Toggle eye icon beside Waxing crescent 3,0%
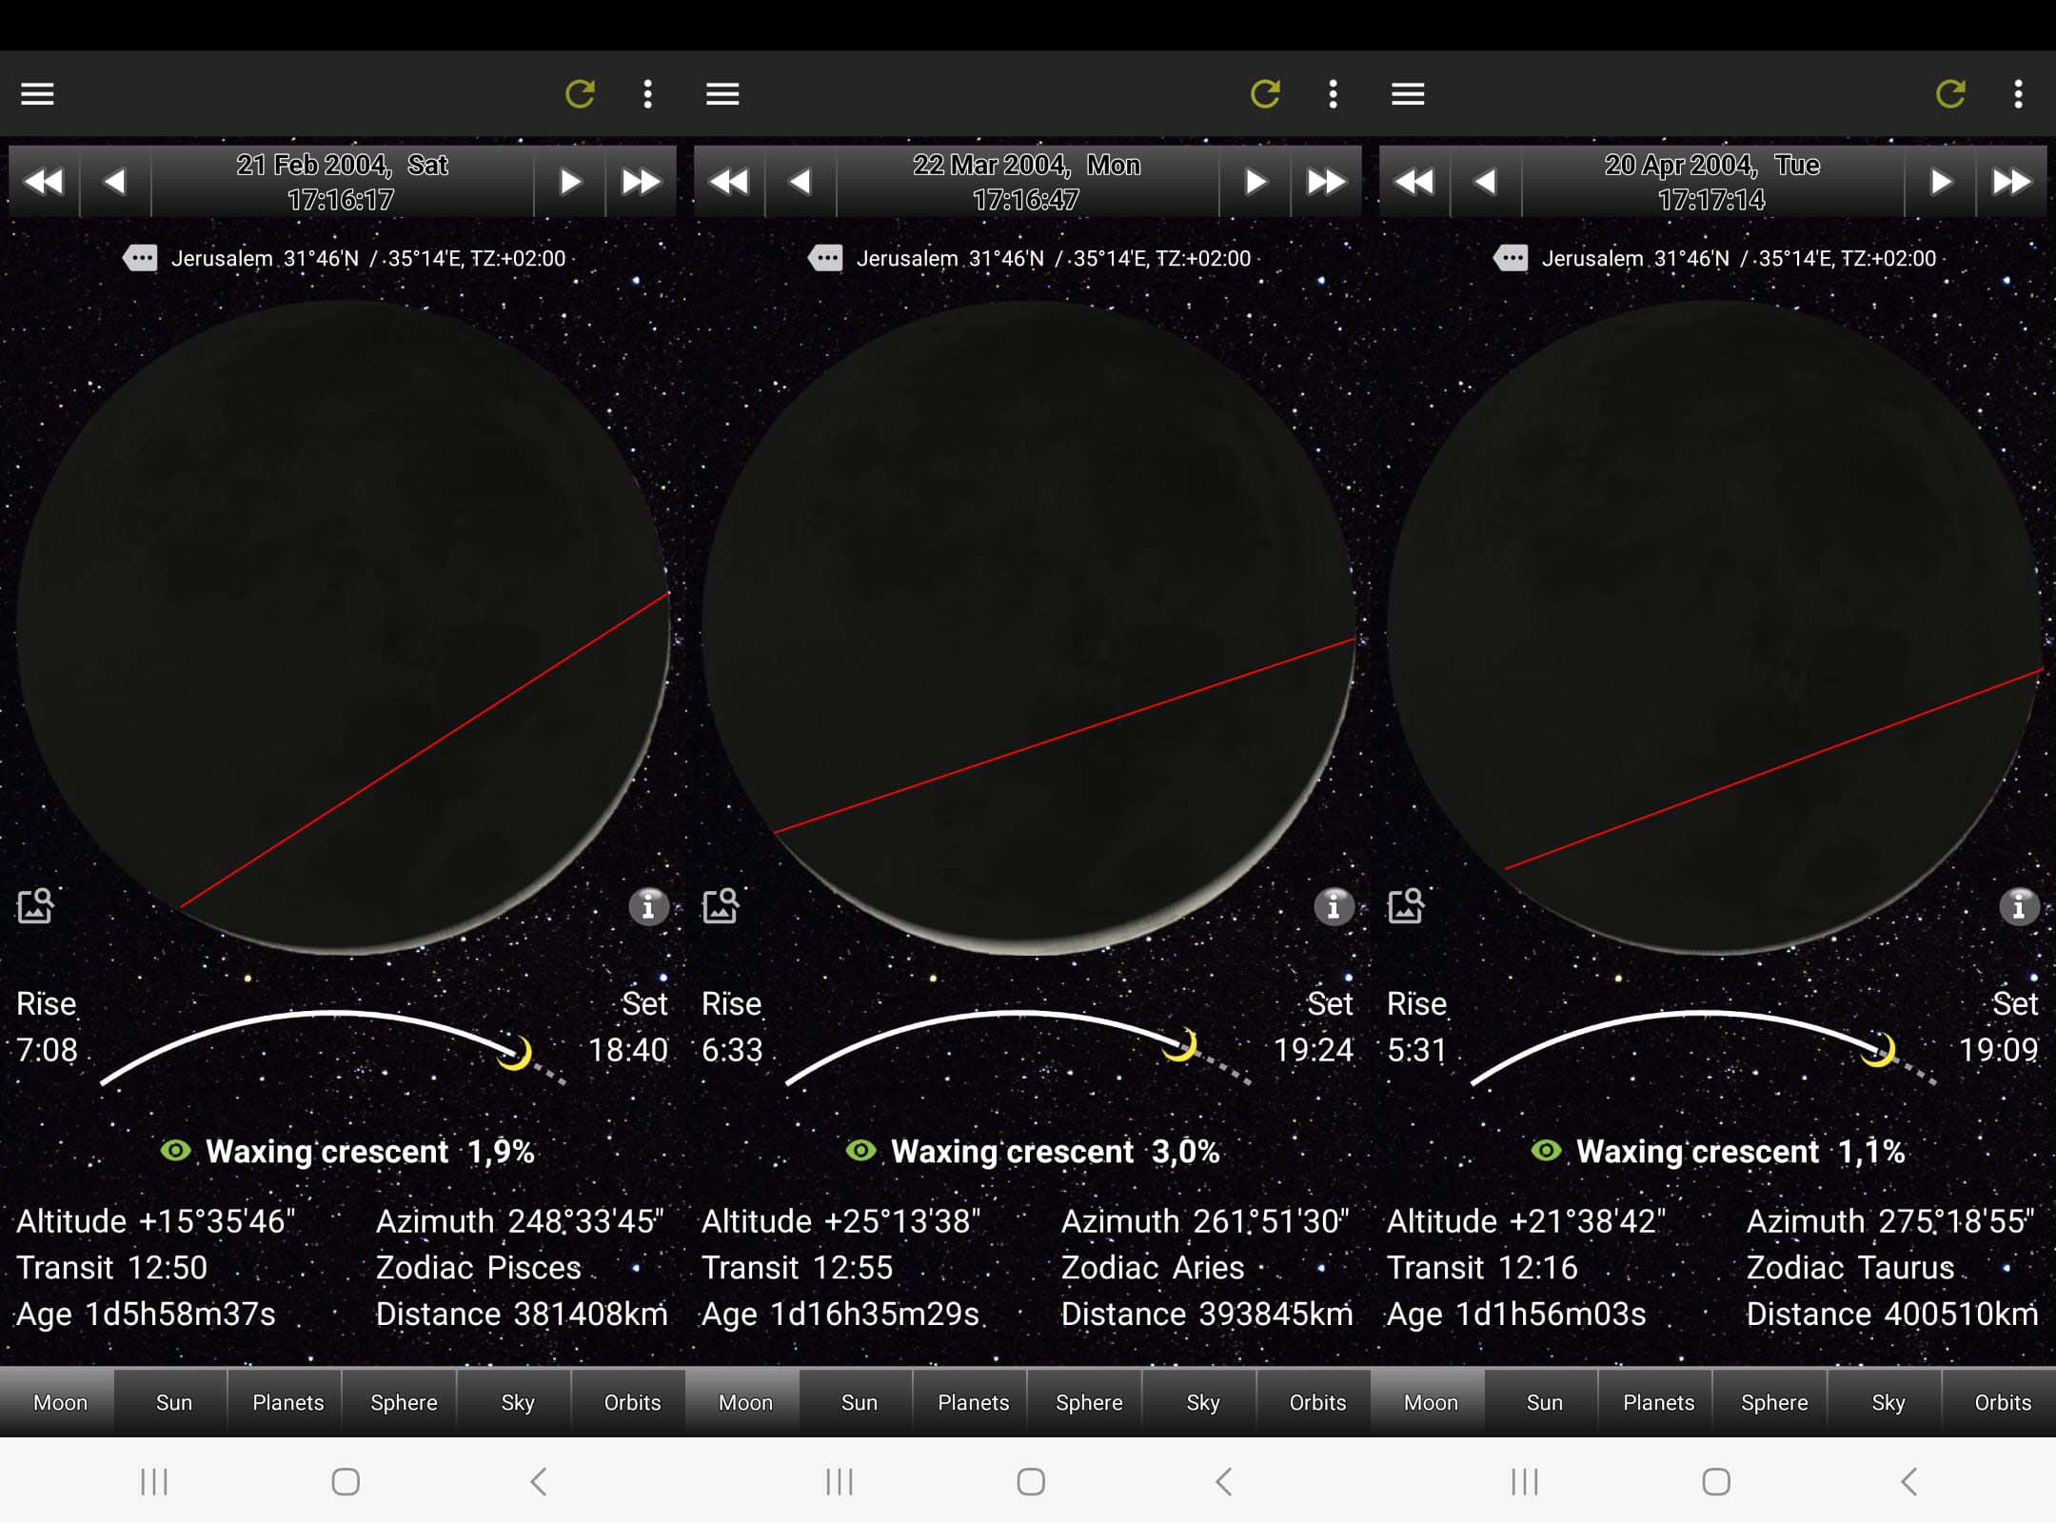The image size is (2056, 1523). [860, 1150]
